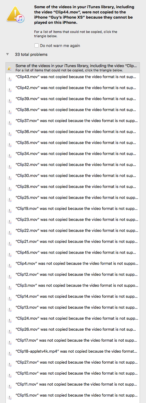Select the Clip42.mov not copied row
The height and width of the screenshot is (403, 146).
[x=73, y=88]
